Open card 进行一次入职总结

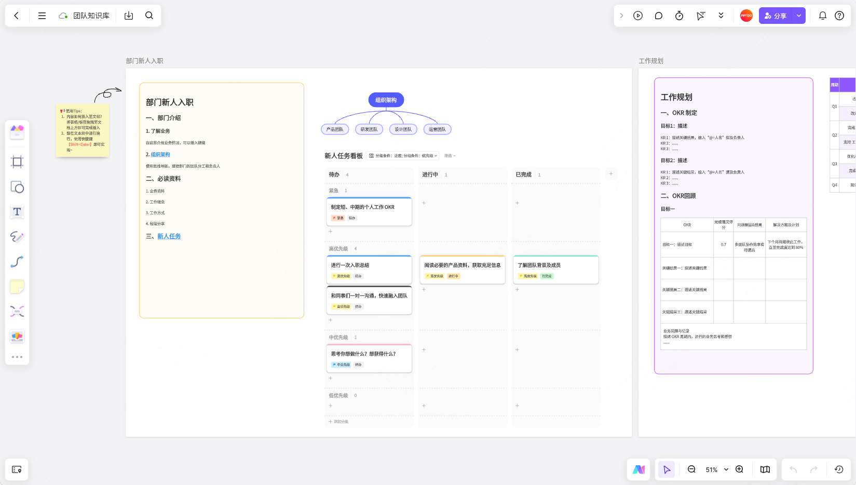point(369,270)
